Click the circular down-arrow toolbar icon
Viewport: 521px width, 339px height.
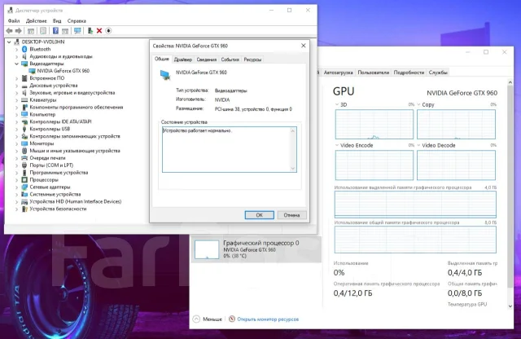[108, 31]
